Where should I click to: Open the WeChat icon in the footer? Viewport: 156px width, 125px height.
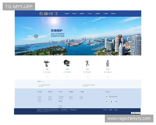pos(116,102)
